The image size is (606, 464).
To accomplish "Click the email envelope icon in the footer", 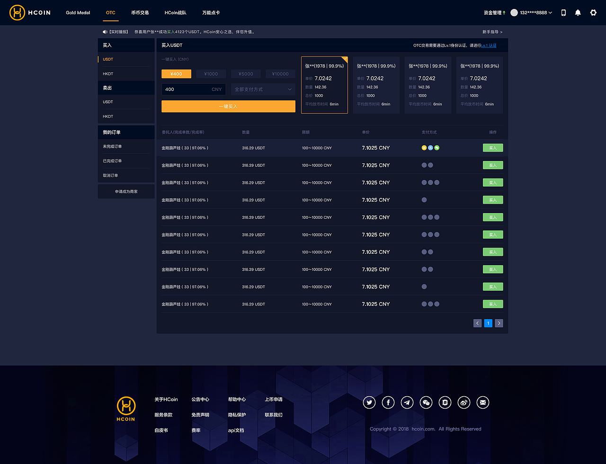I will point(482,402).
